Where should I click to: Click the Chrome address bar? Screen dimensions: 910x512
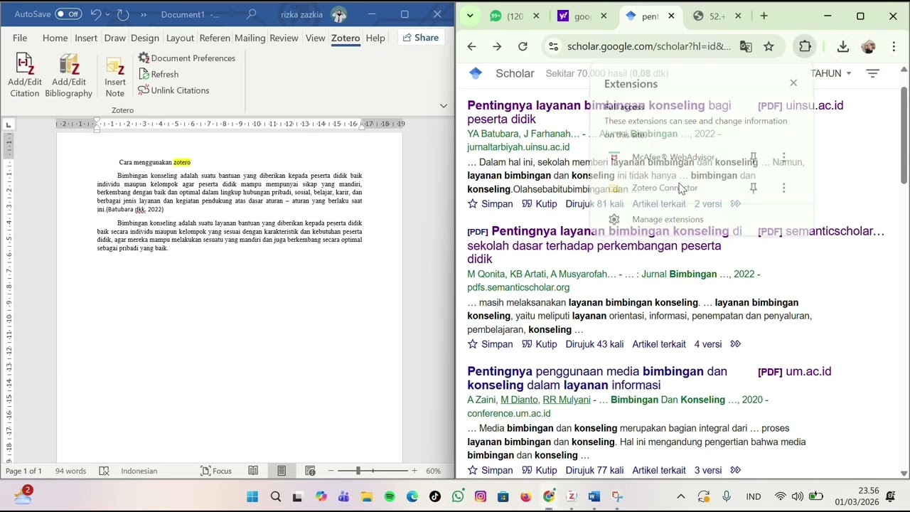pos(648,46)
